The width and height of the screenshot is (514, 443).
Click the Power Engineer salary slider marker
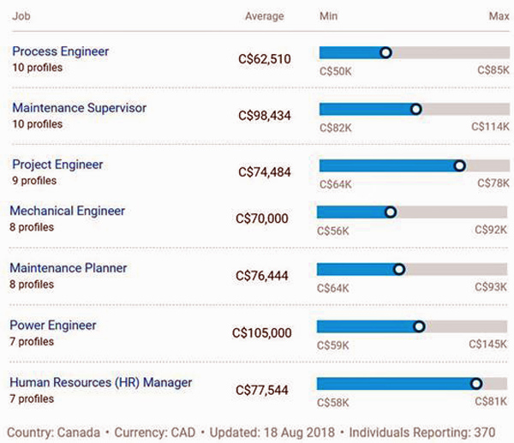(x=419, y=326)
